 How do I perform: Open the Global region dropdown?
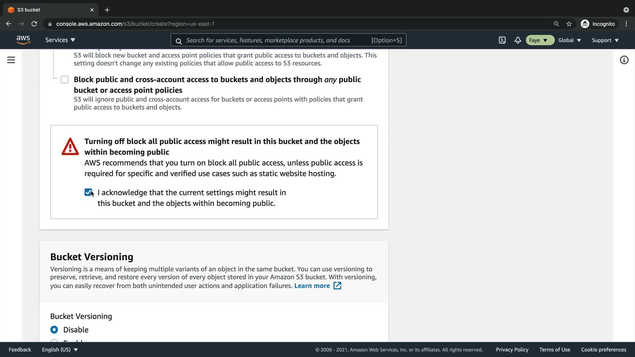569,40
